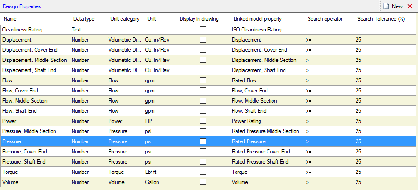Open Unit category cell for Torque row
Screen dimensions: 418x190
[125, 172]
